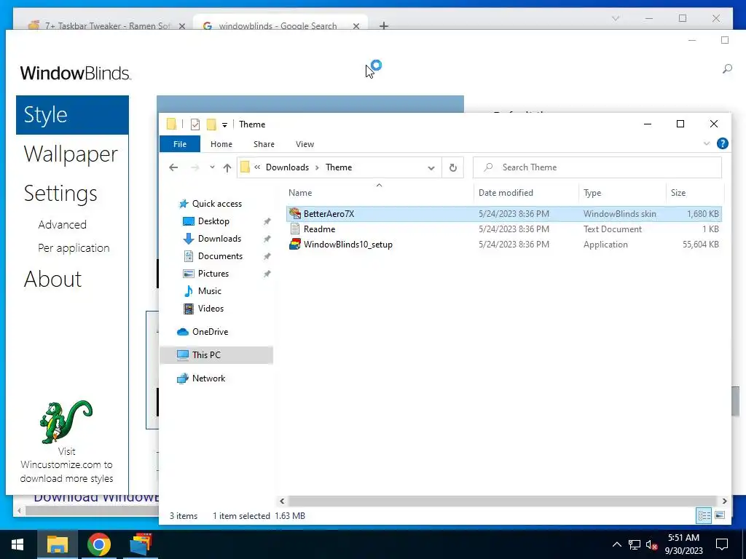Select the Readme text document icon

[295, 229]
